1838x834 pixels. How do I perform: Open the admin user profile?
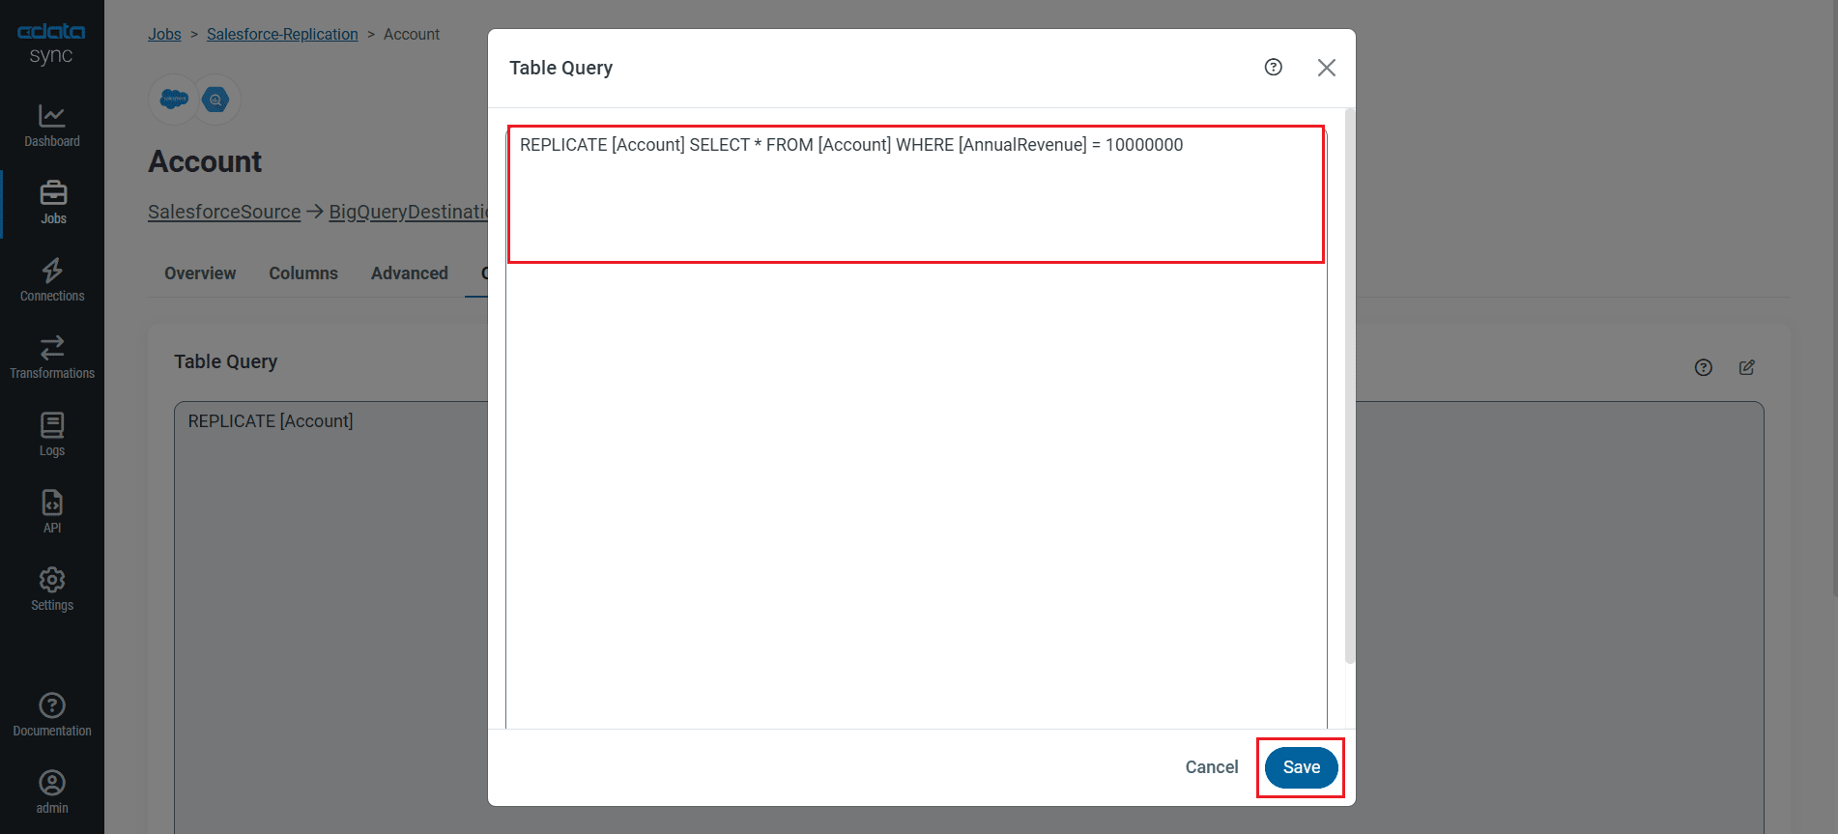pyautogui.click(x=52, y=792)
